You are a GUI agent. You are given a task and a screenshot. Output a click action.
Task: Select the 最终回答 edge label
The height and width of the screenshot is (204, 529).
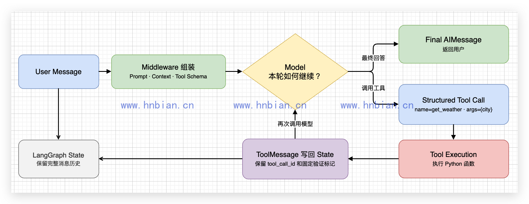(x=373, y=58)
